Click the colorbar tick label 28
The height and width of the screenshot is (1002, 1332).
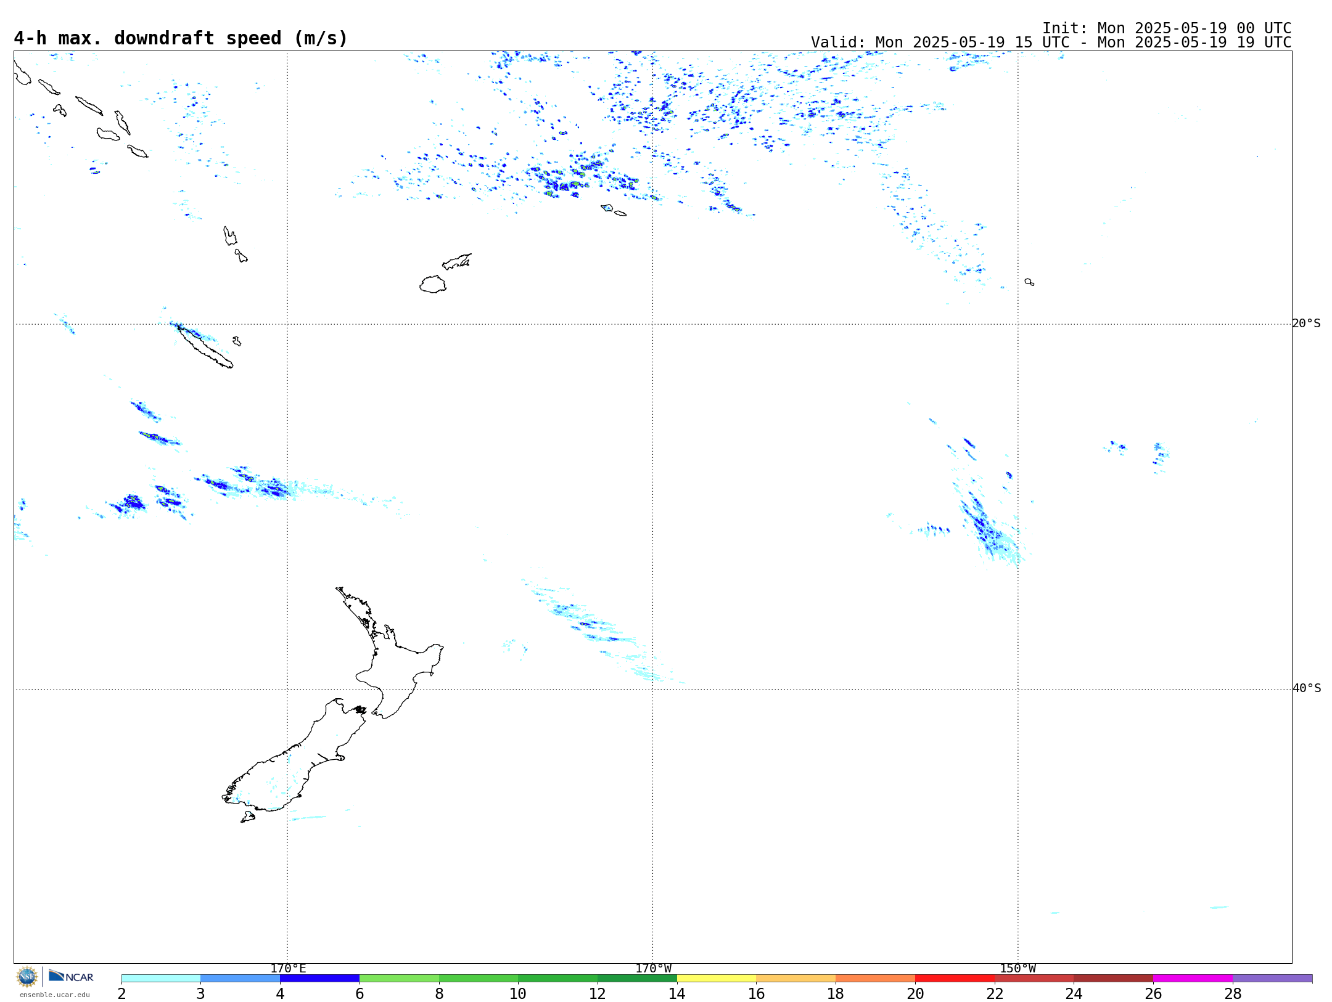point(1233,993)
